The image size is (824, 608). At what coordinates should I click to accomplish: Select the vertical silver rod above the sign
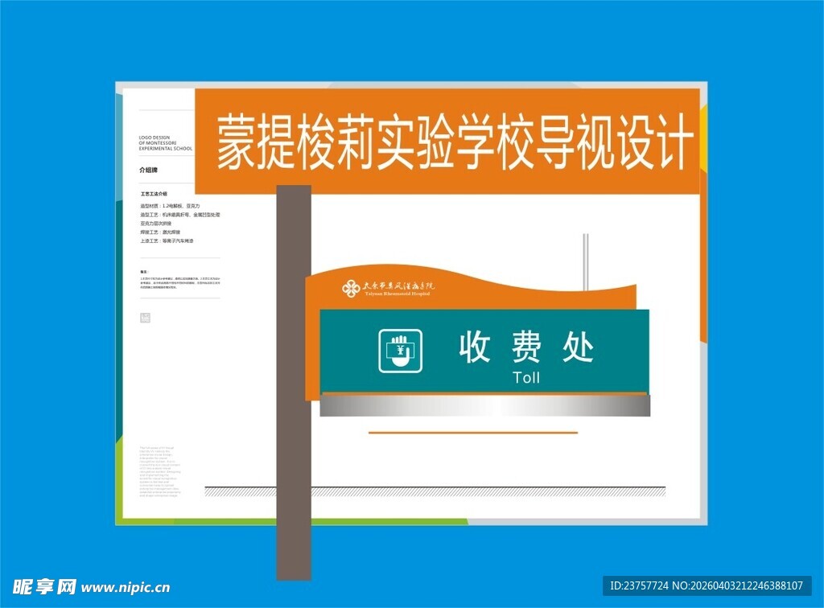(x=586, y=261)
